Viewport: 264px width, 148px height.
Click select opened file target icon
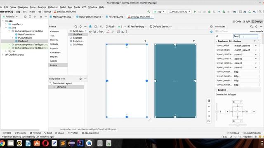[25, 16]
